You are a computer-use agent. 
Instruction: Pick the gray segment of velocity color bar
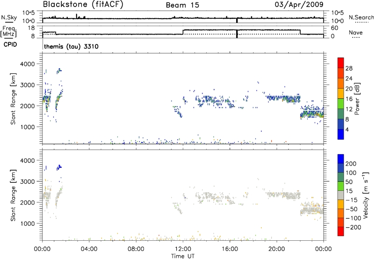[x=341, y=195]
